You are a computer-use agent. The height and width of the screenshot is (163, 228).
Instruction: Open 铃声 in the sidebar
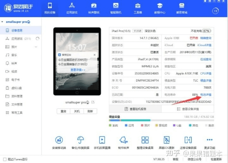tap(21, 64)
